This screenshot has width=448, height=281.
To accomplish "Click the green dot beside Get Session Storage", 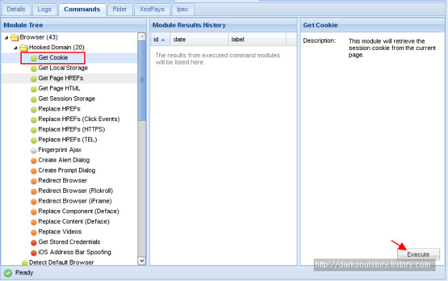I will 34,99.
